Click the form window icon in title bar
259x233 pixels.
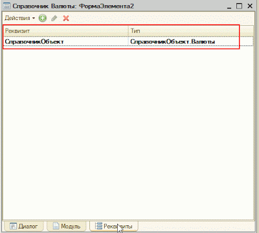(x=6, y=6)
